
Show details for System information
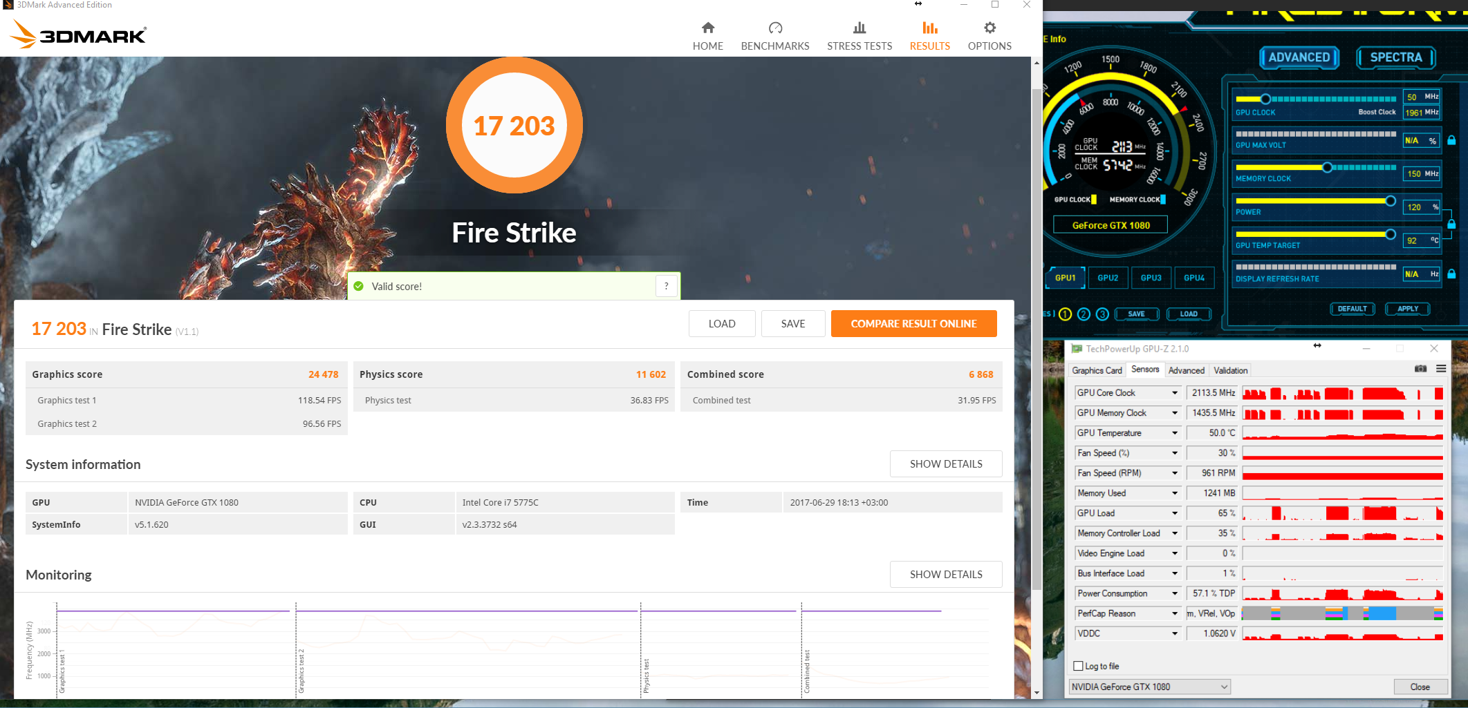coord(946,463)
